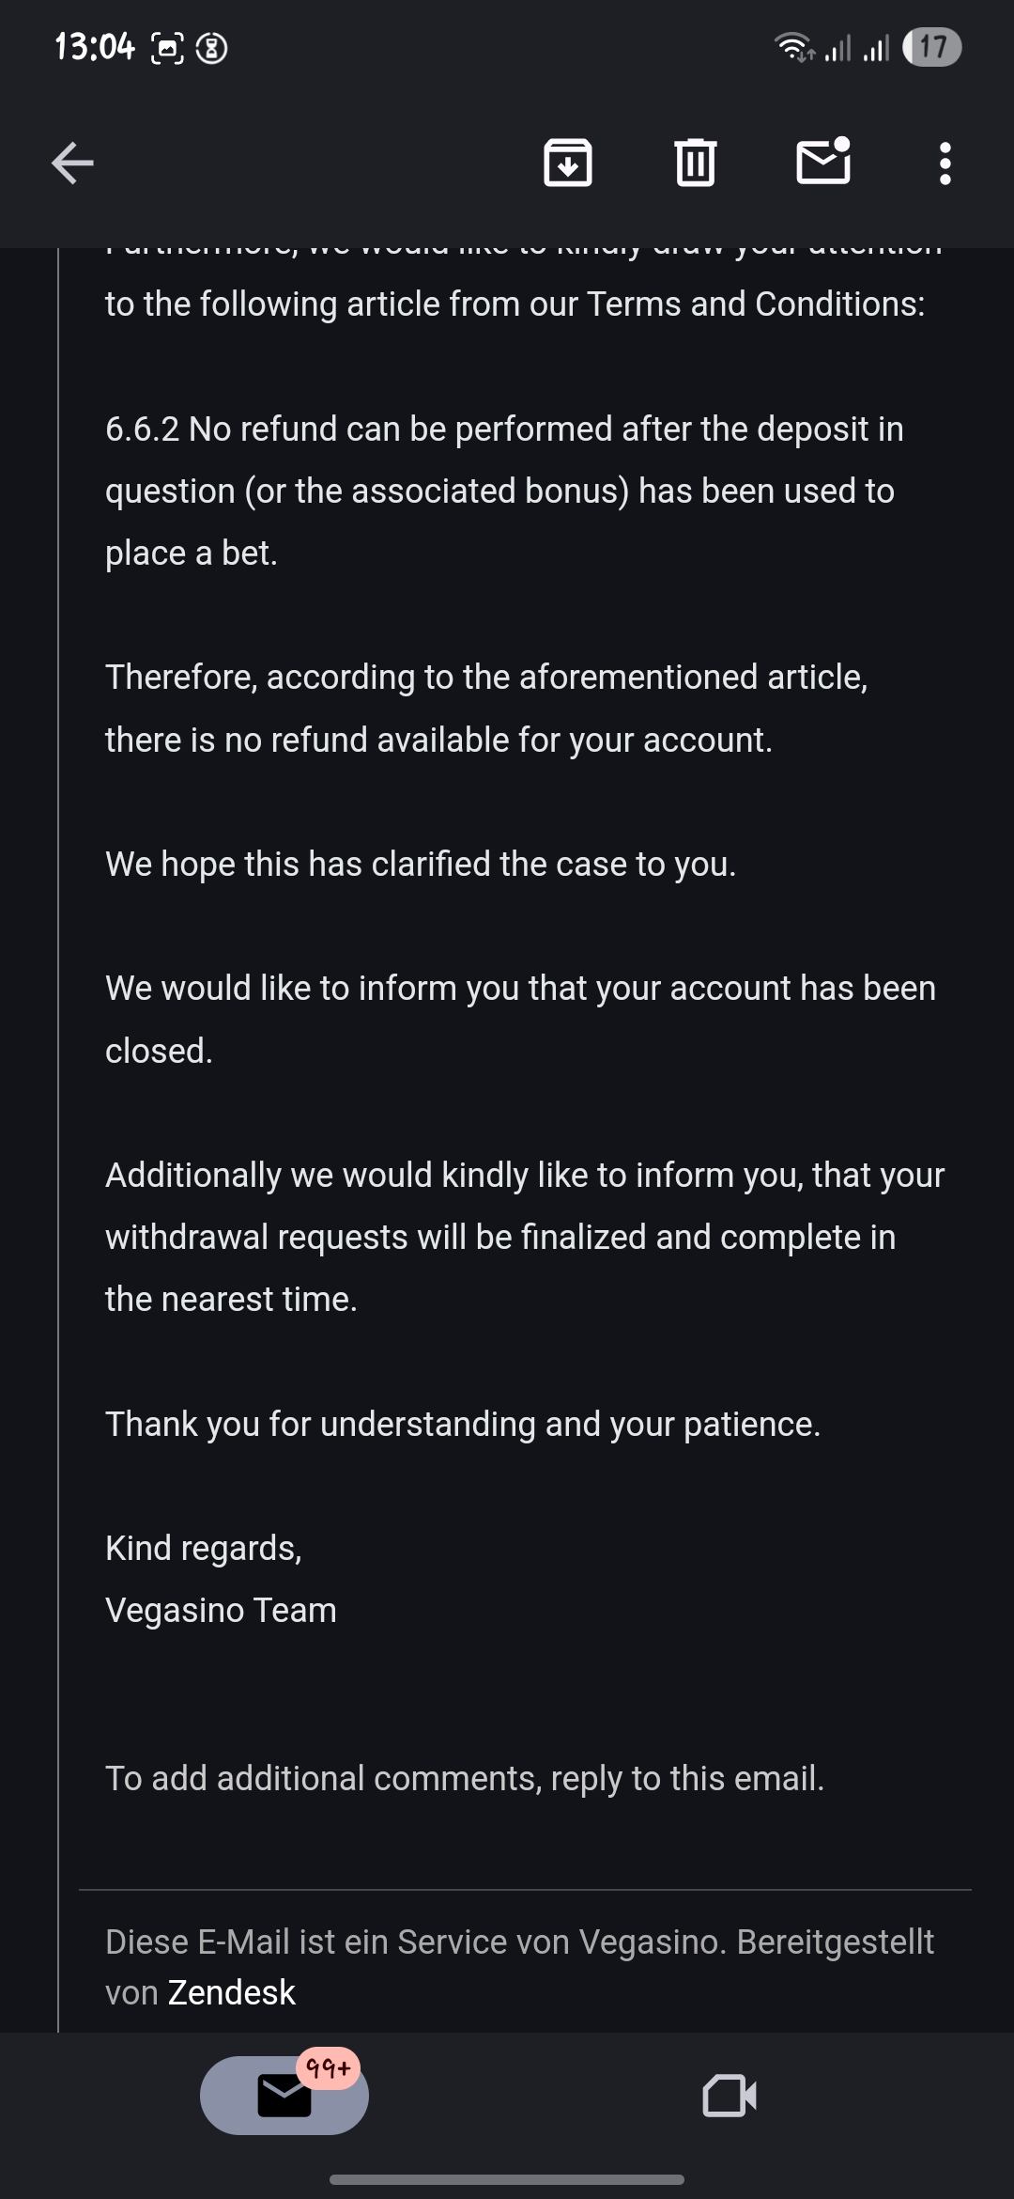The height and width of the screenshot is (2199, 1014).
Task: Tap the "Diese E-Mail ist ein Service" footer text
Action: (519, 1942)
